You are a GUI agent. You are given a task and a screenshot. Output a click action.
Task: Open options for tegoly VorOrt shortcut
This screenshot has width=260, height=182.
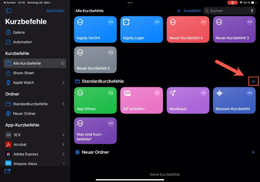111,22
